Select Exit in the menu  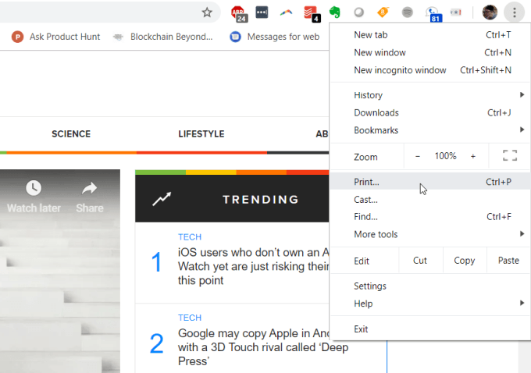(430, 329)
